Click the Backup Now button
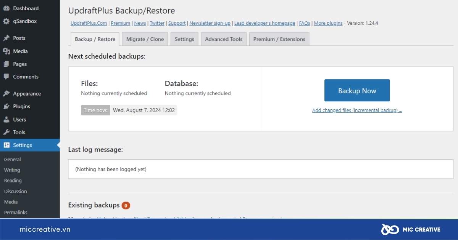The image size is (458, 240). coord(357,90)
